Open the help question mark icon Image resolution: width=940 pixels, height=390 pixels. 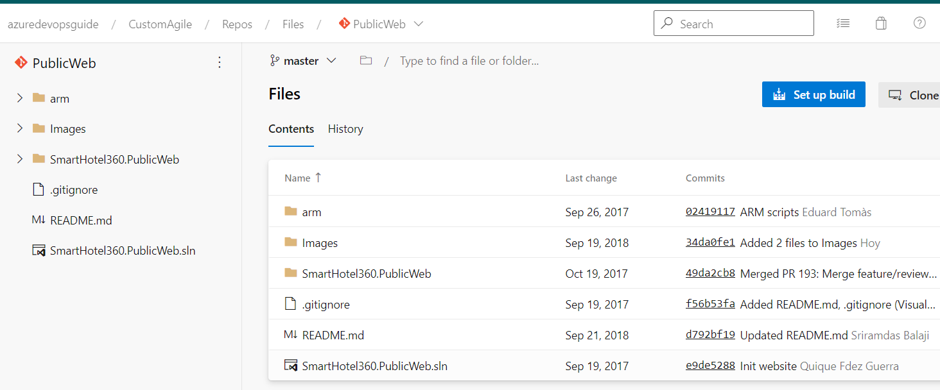click(x=919, y=23)
